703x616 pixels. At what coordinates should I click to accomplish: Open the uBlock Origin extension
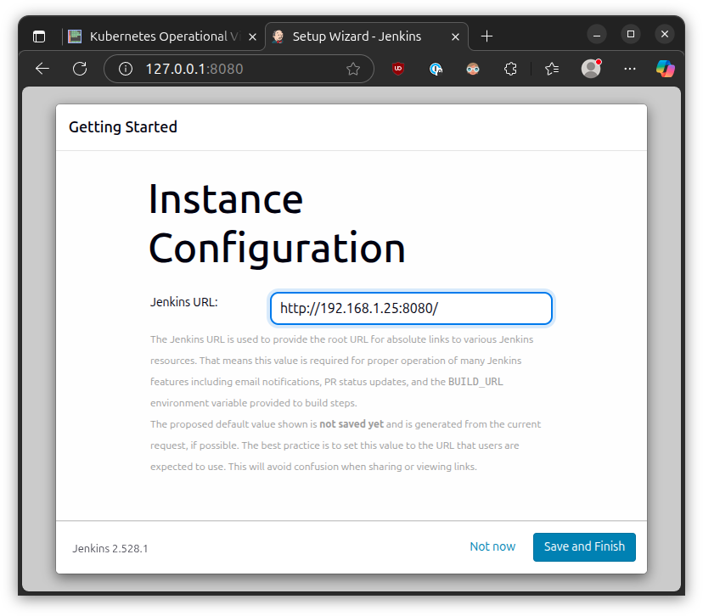point(398,69)
